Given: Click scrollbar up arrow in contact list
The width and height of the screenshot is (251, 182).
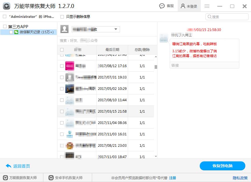Looking at the screenshot, I should coord(156,57).
